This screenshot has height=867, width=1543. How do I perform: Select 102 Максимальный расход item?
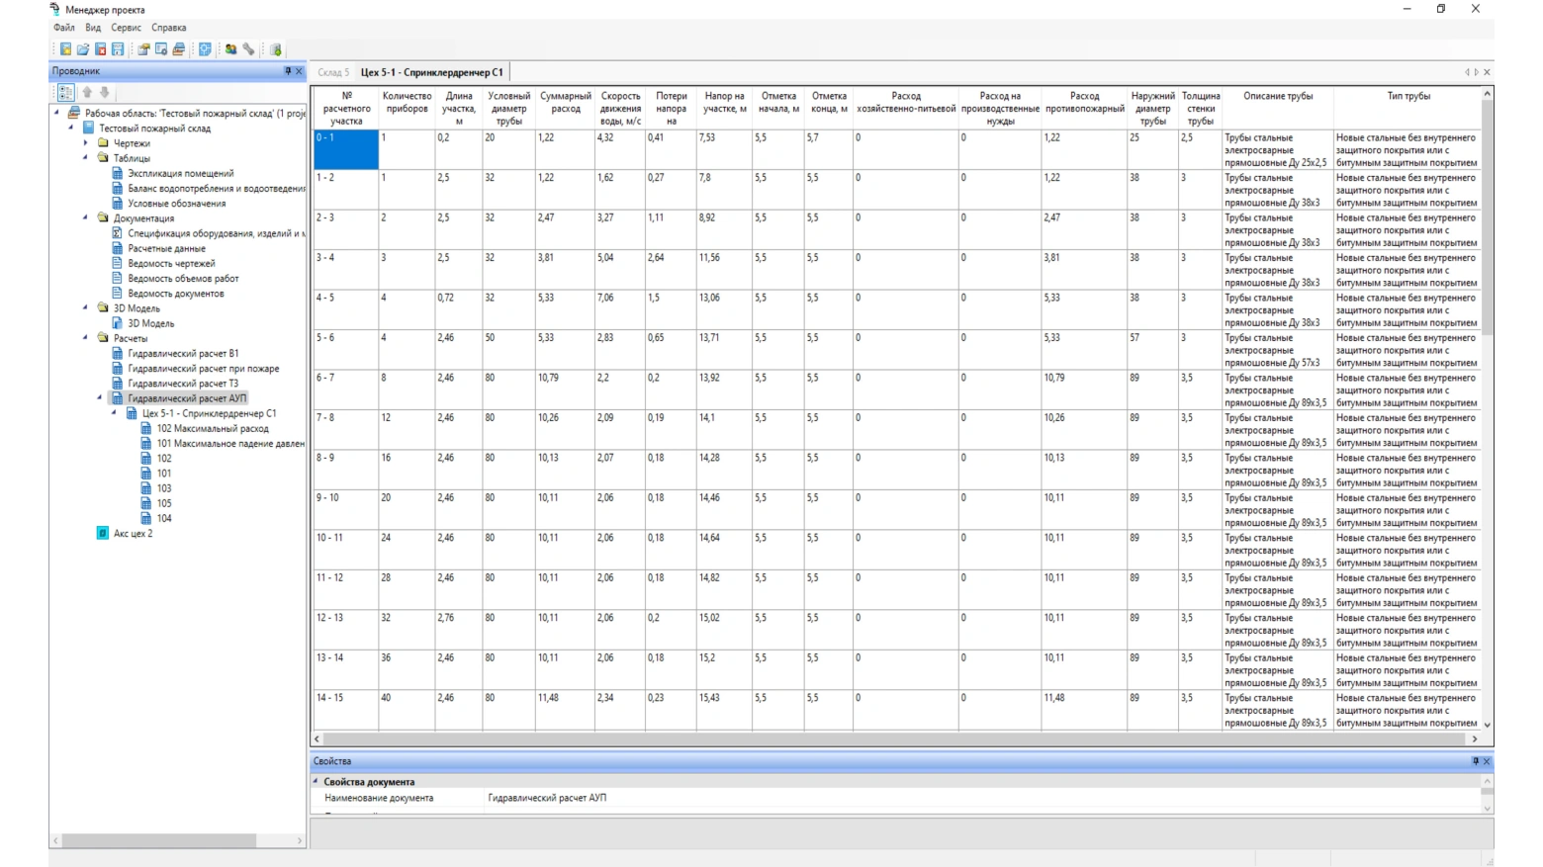(x=212, y=428)
